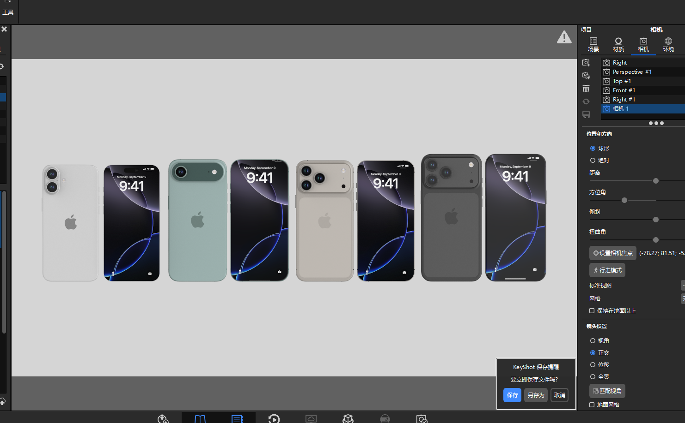Select the 位移 shift lens radio
Screen dimensions: 685x423
(593, 365)
